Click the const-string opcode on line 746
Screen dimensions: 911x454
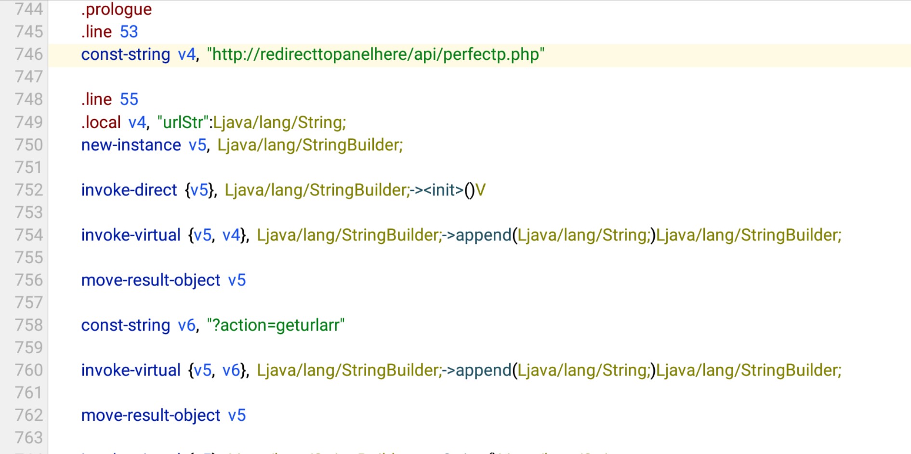(125, 54)
